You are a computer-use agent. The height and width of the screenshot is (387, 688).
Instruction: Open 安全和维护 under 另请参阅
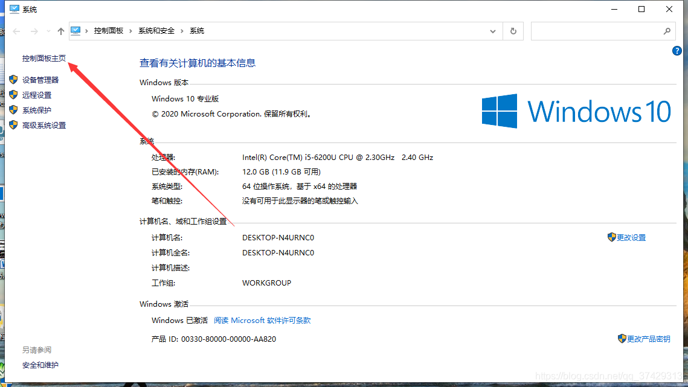coord(40,365)
